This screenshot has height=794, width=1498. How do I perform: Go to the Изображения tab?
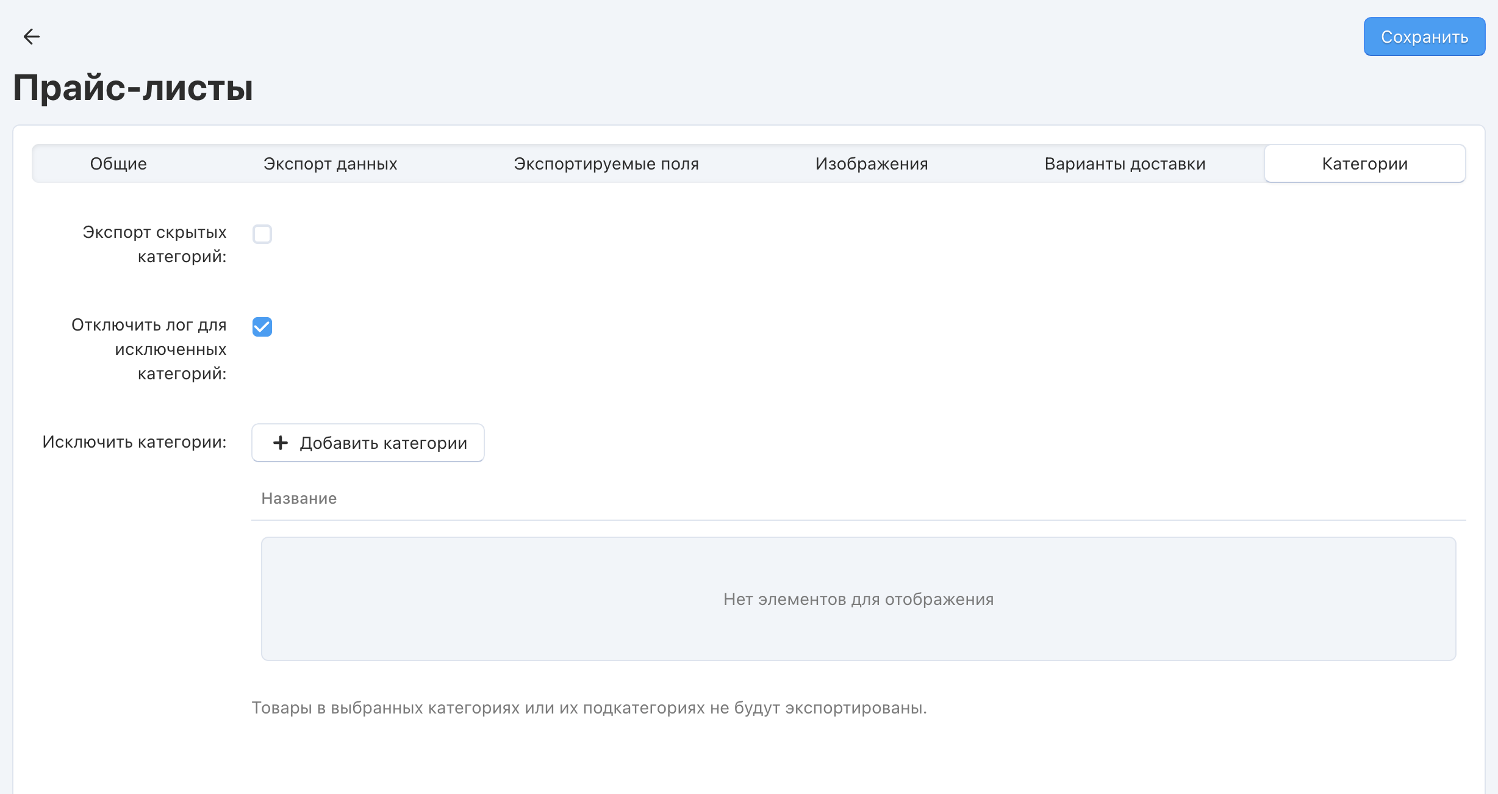pyautogui.click(x=871, y=163)
